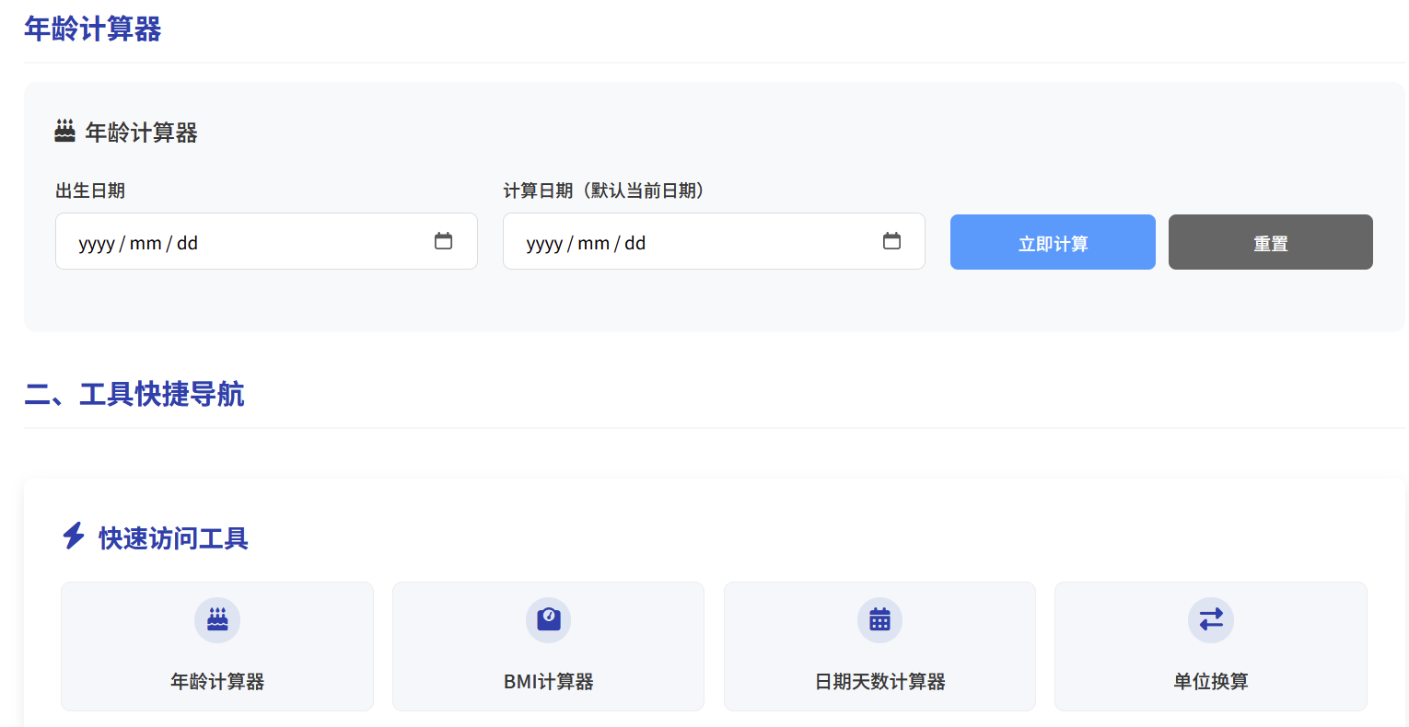Viewport: 1409px width, 727px height.
Task: Open the 日期天数计算器 quick access card
Action: pyautogui.click(x=879, y=646)
